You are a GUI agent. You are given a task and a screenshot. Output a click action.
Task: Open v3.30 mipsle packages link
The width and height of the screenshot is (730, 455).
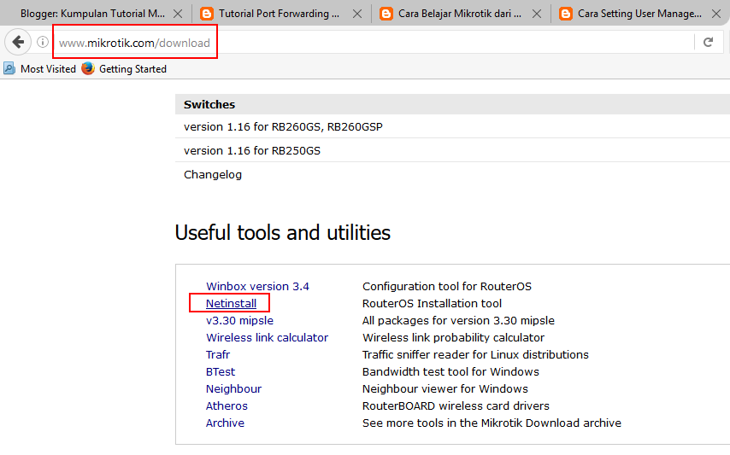tap(239, 321)
